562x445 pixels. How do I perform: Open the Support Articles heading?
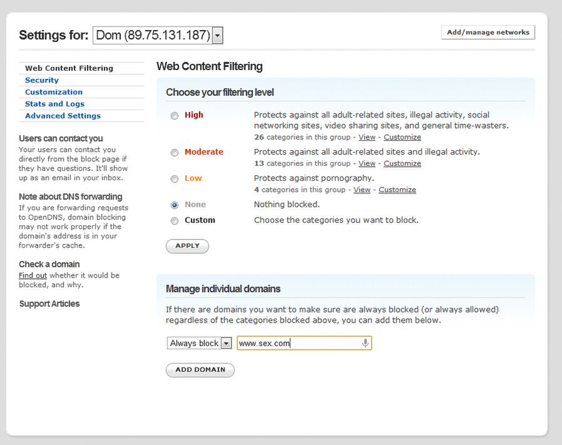click(49, 304)
